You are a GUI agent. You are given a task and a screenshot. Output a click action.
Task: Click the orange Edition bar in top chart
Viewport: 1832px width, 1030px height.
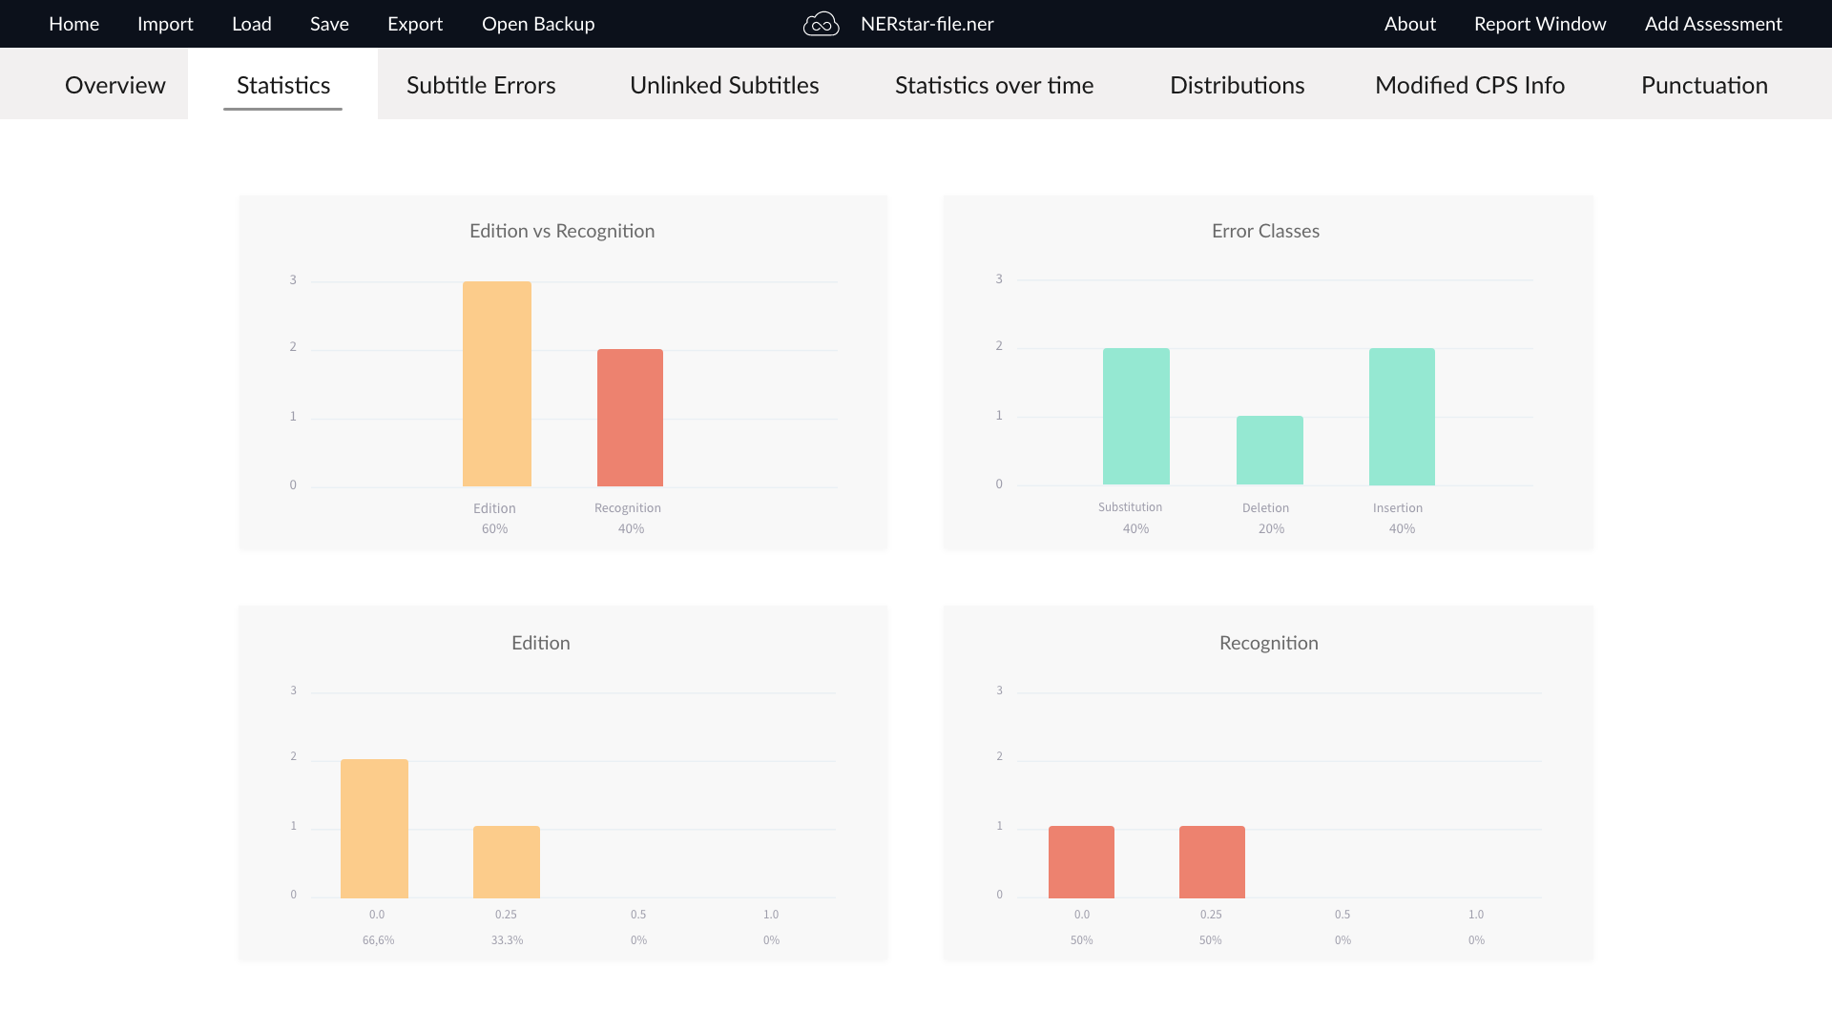click(x=497, y=383)
